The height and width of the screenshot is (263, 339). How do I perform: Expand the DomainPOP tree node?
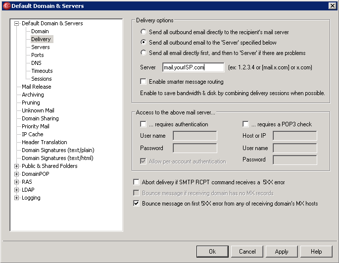point(16,174)
